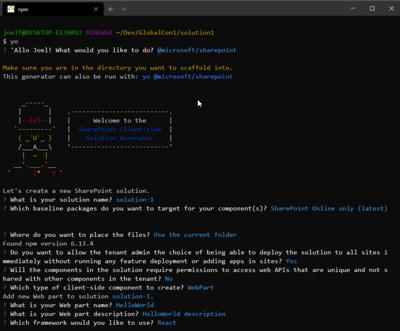Click the path ~/Dev/GlobalCon1/solution1
The height and width of the screenshot is (331, 400).
[165, 33]
